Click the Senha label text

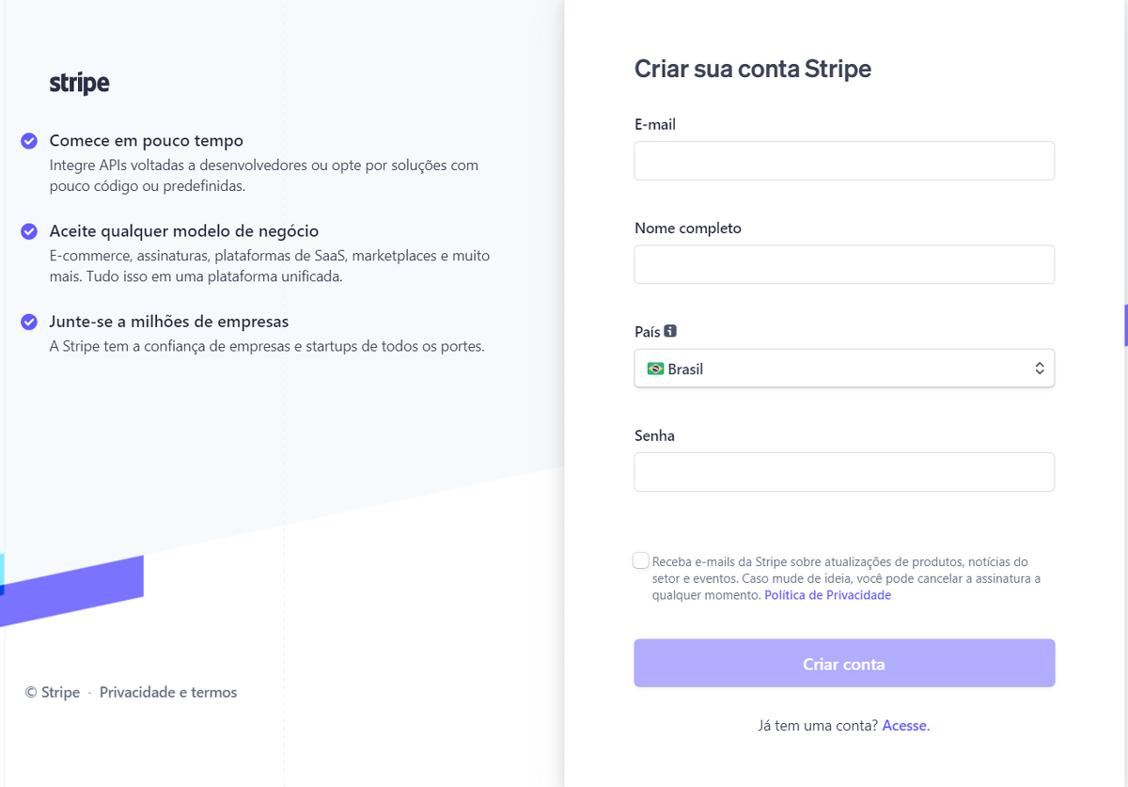pyautogui.click(x=654, y=436)
